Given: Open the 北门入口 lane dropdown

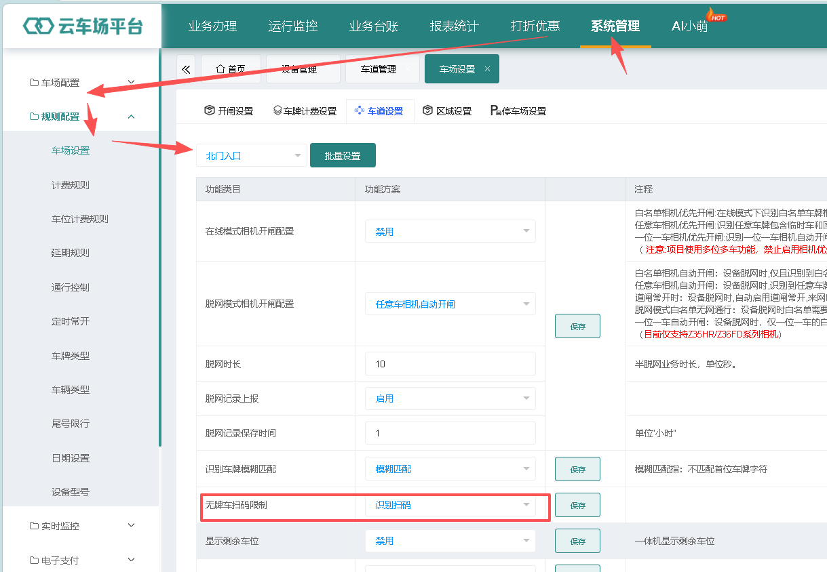Looking at the screenshot, I should click(x=251, y=155).
